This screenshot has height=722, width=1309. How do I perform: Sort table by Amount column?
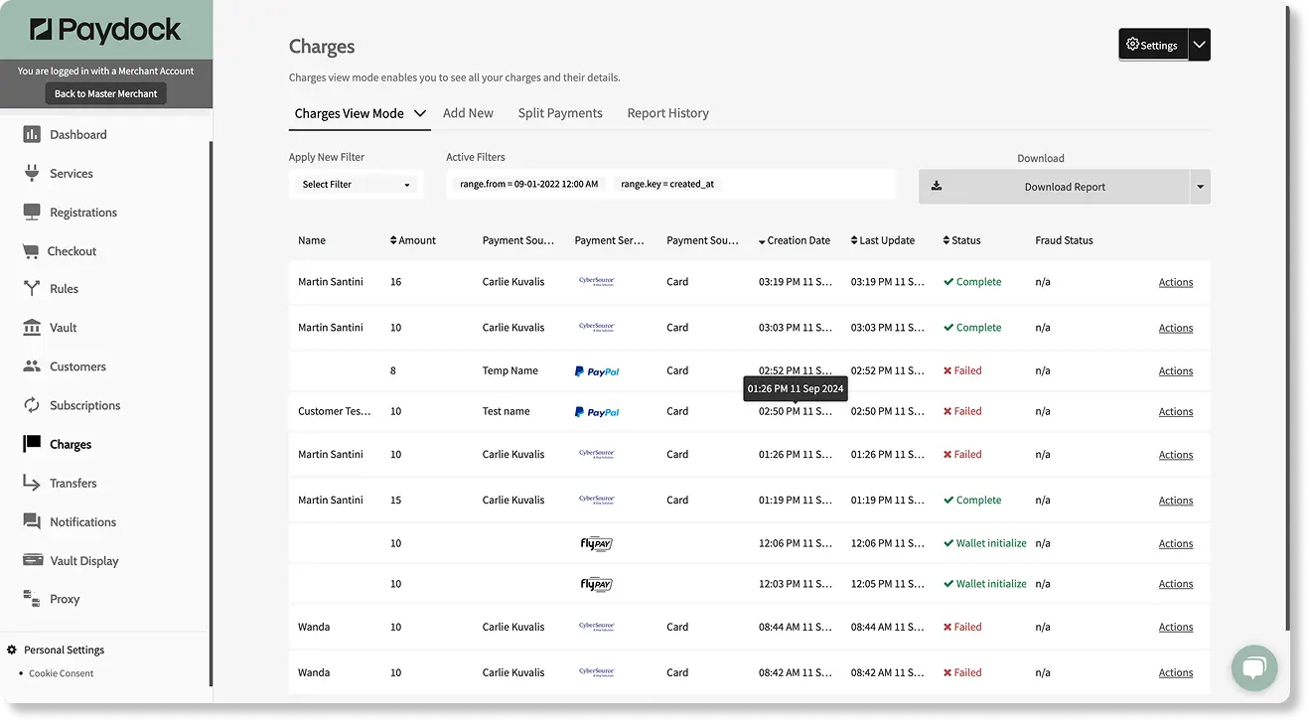412,240
